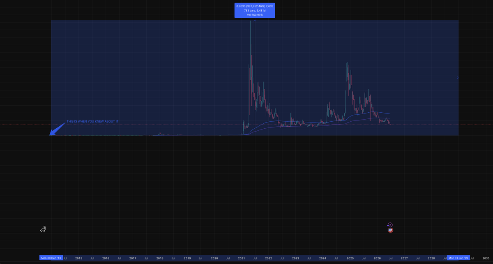The height and width of the screenshot is (264, 493).
Task: Click the 2023 label on time axis
Action: 296,258
